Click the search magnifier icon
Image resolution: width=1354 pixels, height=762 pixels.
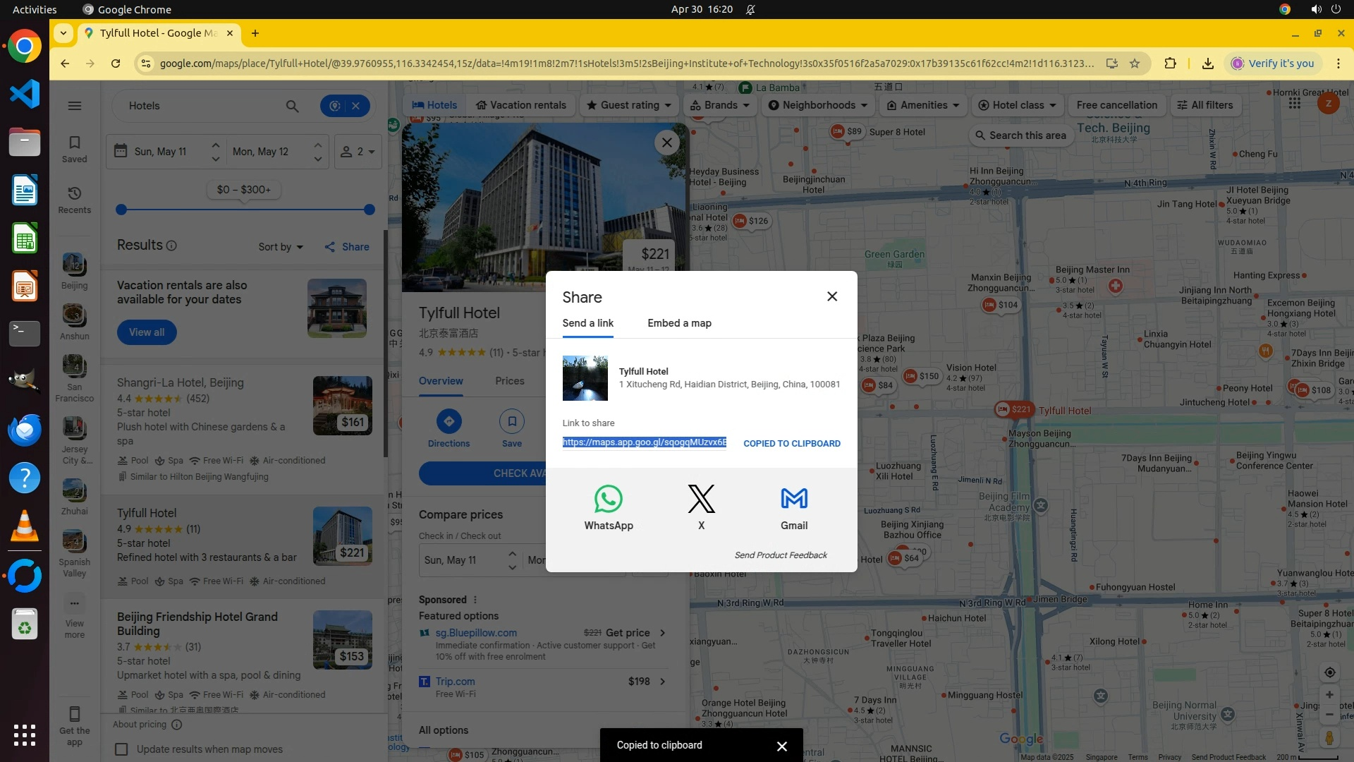click(x=292, y=106)
